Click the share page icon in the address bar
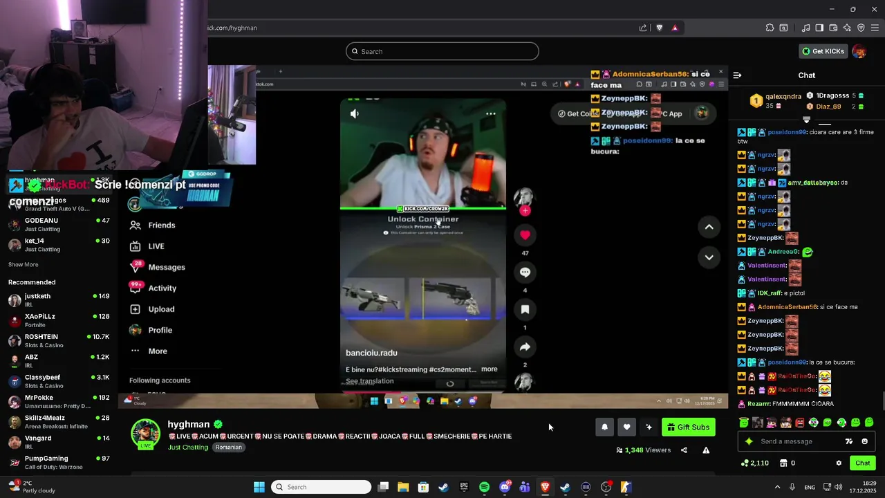The image size is (885, 498). pos(643,28)
